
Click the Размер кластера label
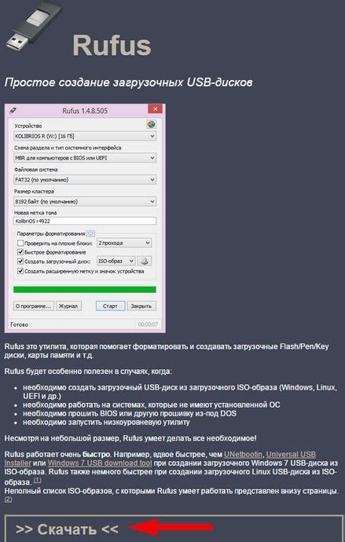pyautogui.click(x=35, y=191)
